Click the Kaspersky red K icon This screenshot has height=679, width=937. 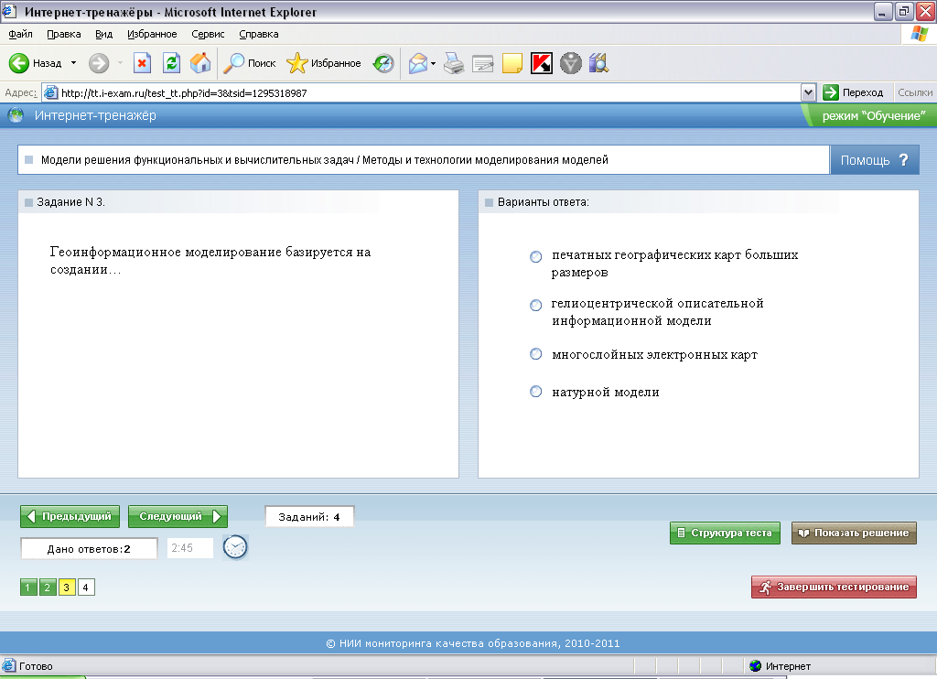pyautogui.click(x=542, y=63)
